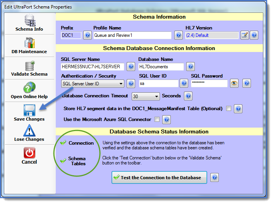
Task: Open help for SQL Password
Action: click(x=247, y=83)
